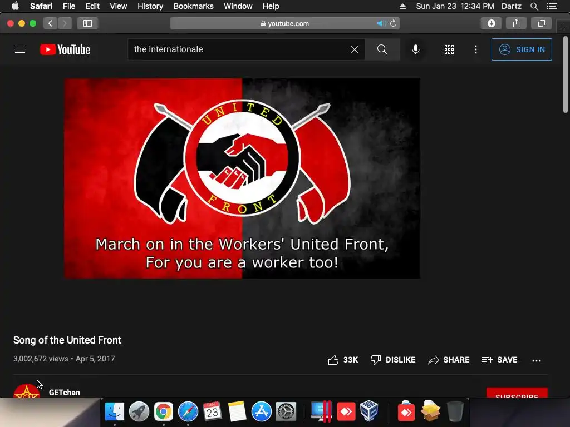Click the youtube.com address bar
Viewport: 570px width, 427px height.
tap(284, 23)
